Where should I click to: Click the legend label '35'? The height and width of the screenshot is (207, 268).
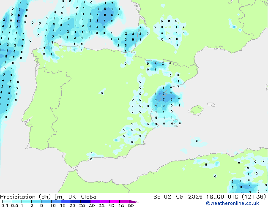101,205
